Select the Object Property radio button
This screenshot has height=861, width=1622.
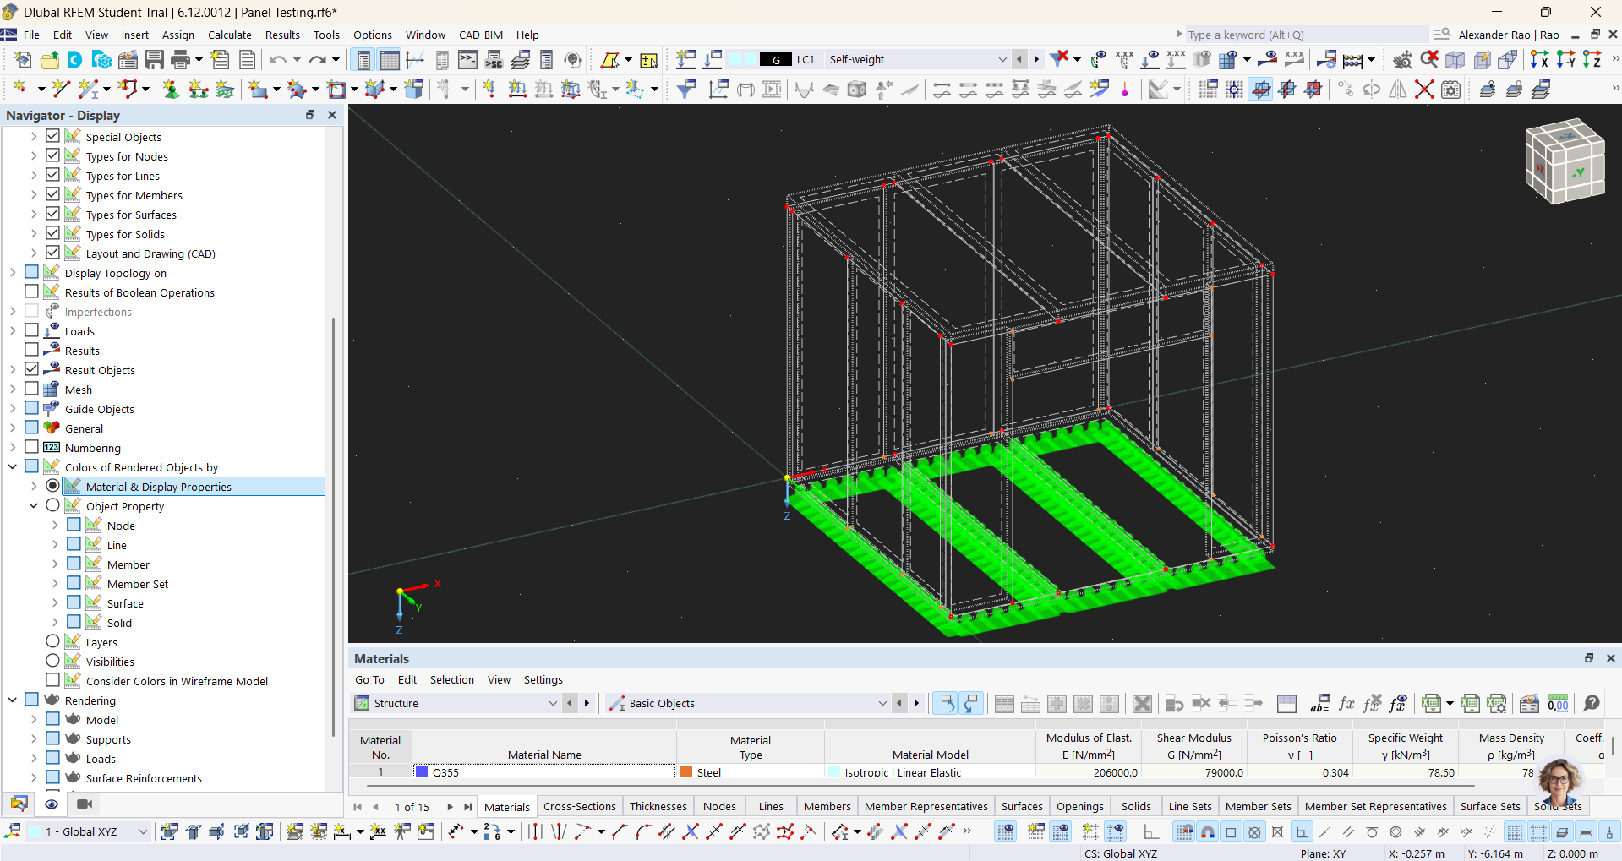coord(52,505)
